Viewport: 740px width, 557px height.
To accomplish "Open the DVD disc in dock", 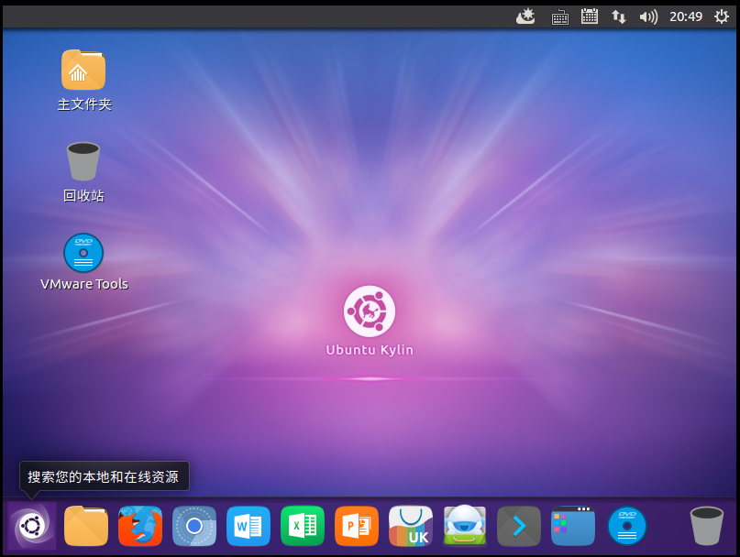I will coord(627,526).
